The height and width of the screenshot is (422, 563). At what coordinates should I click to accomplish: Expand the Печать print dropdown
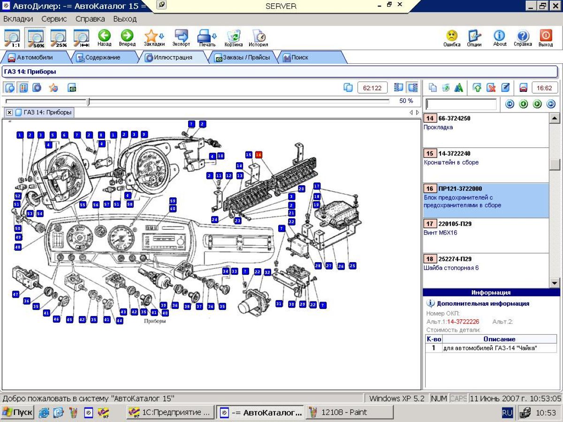[215, 36]
